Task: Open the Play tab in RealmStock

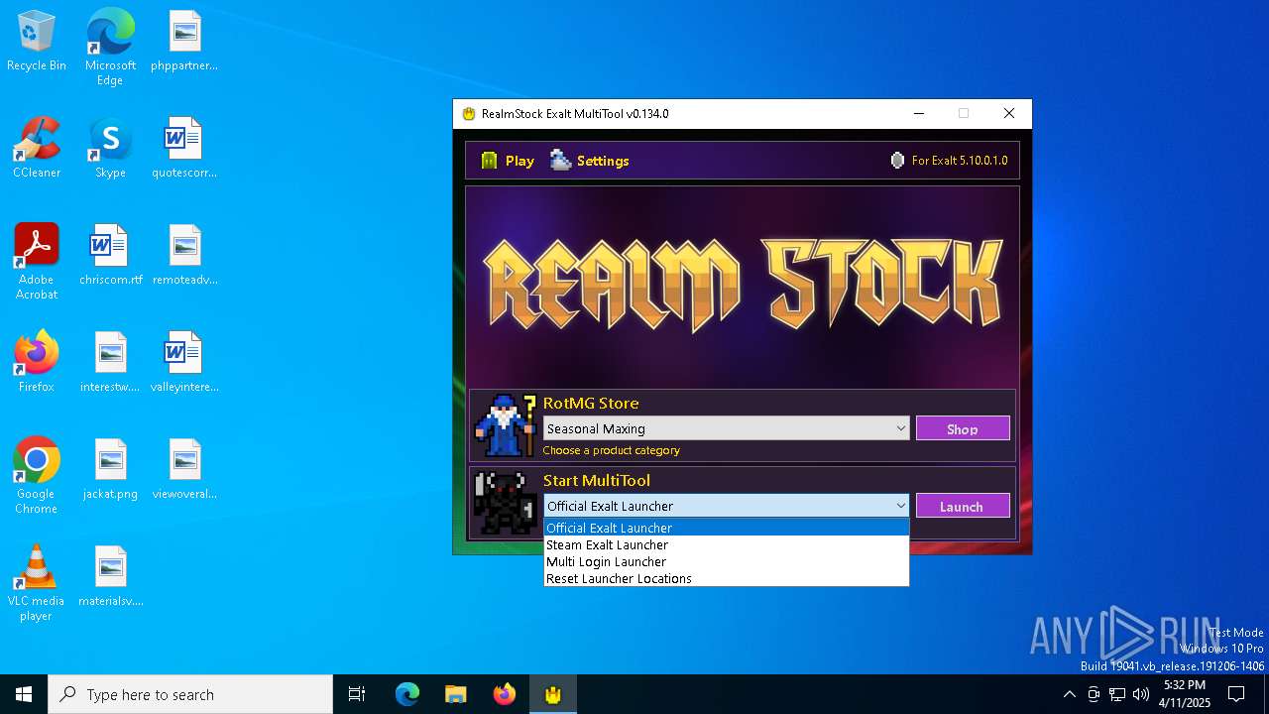Action: [508, 161]
